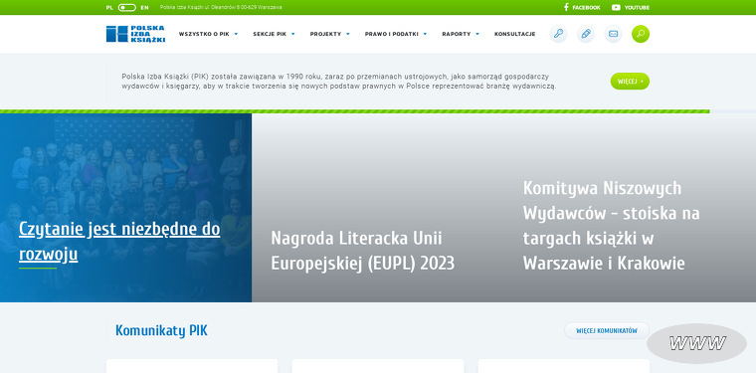Screen dimensions: 756x373
Task: Open the YouTube channel link
Action: [631, 7]
